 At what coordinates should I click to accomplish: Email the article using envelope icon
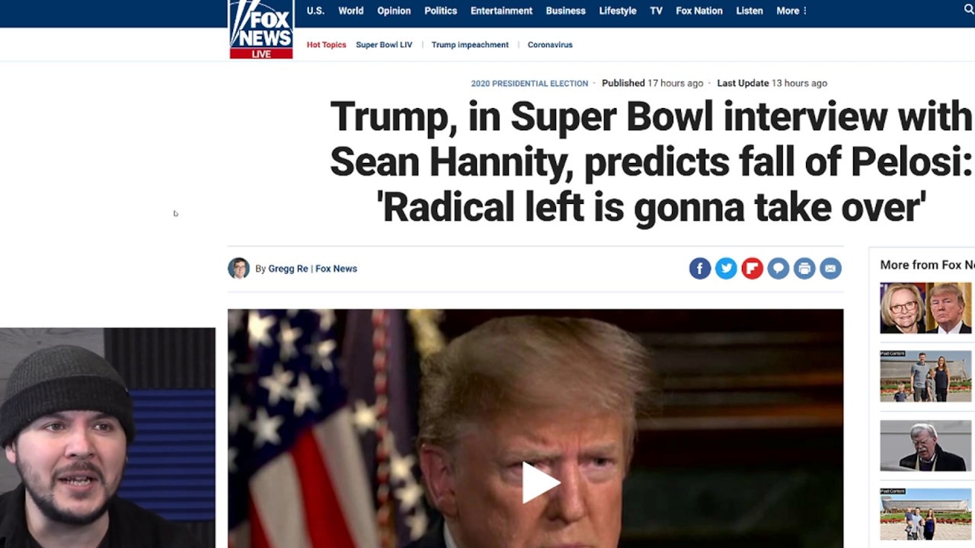pyautogui.click(x=830, y=268)
